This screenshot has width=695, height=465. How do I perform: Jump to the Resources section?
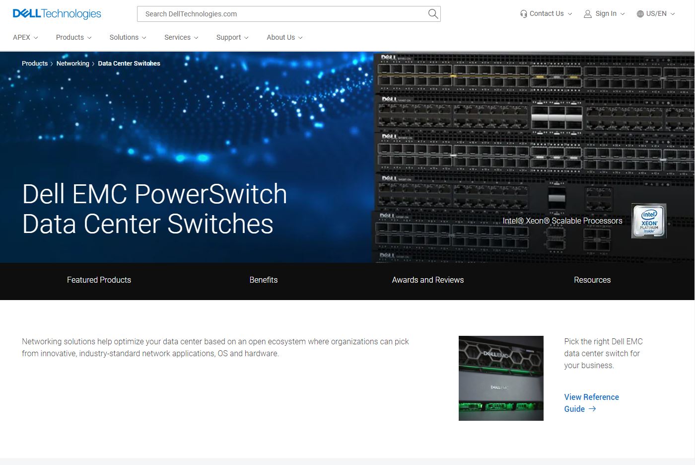point(592,280)
